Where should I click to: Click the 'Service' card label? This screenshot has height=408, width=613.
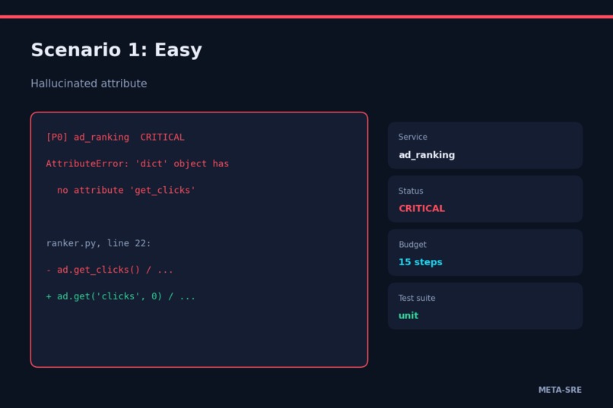point(412,137)
